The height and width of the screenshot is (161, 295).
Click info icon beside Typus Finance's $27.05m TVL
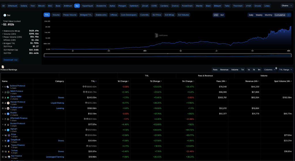87,146
